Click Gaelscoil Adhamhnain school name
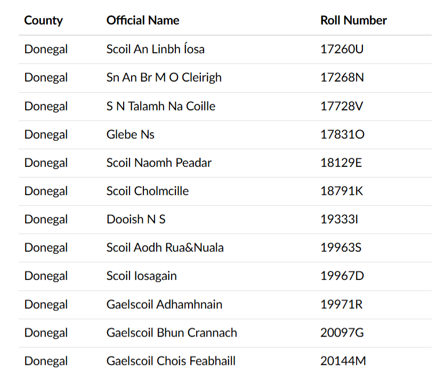437x392 pixels. [165, 305]
